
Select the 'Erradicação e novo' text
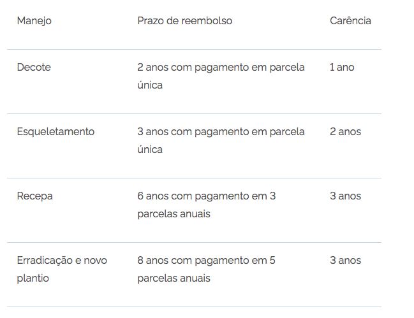click(x=62, y=260)
